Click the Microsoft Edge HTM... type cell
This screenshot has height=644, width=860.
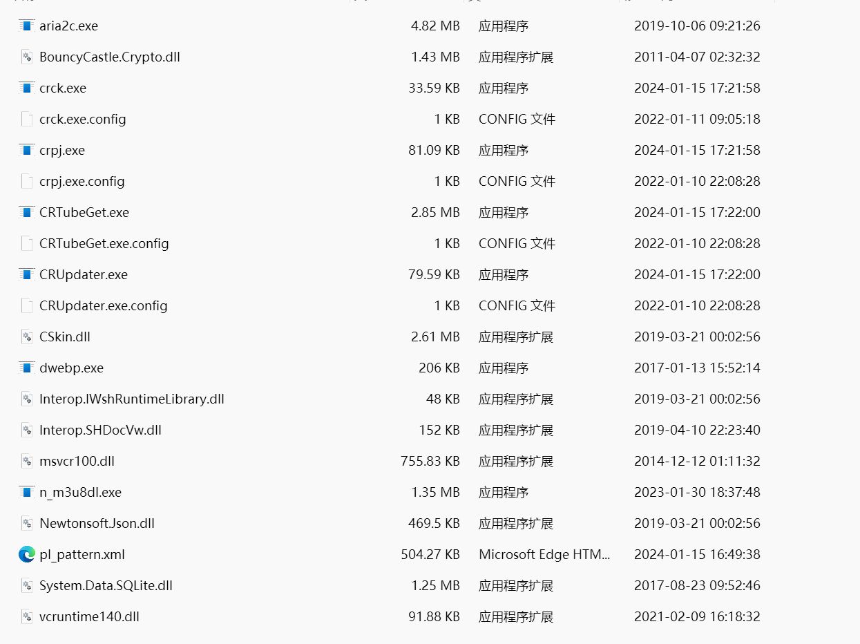pyautogui.click(x=544, y=555)
